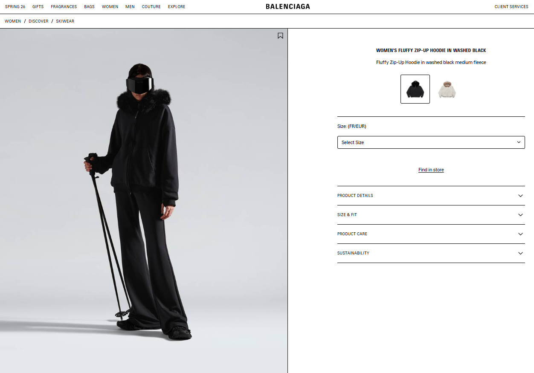Expand the Size & Fit section
Viewport: 534px width, 373px height.
(431, 215)
